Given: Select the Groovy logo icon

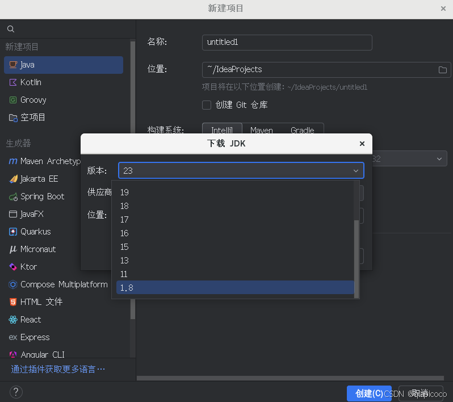Looking at the screenshot, I should 13,100.
